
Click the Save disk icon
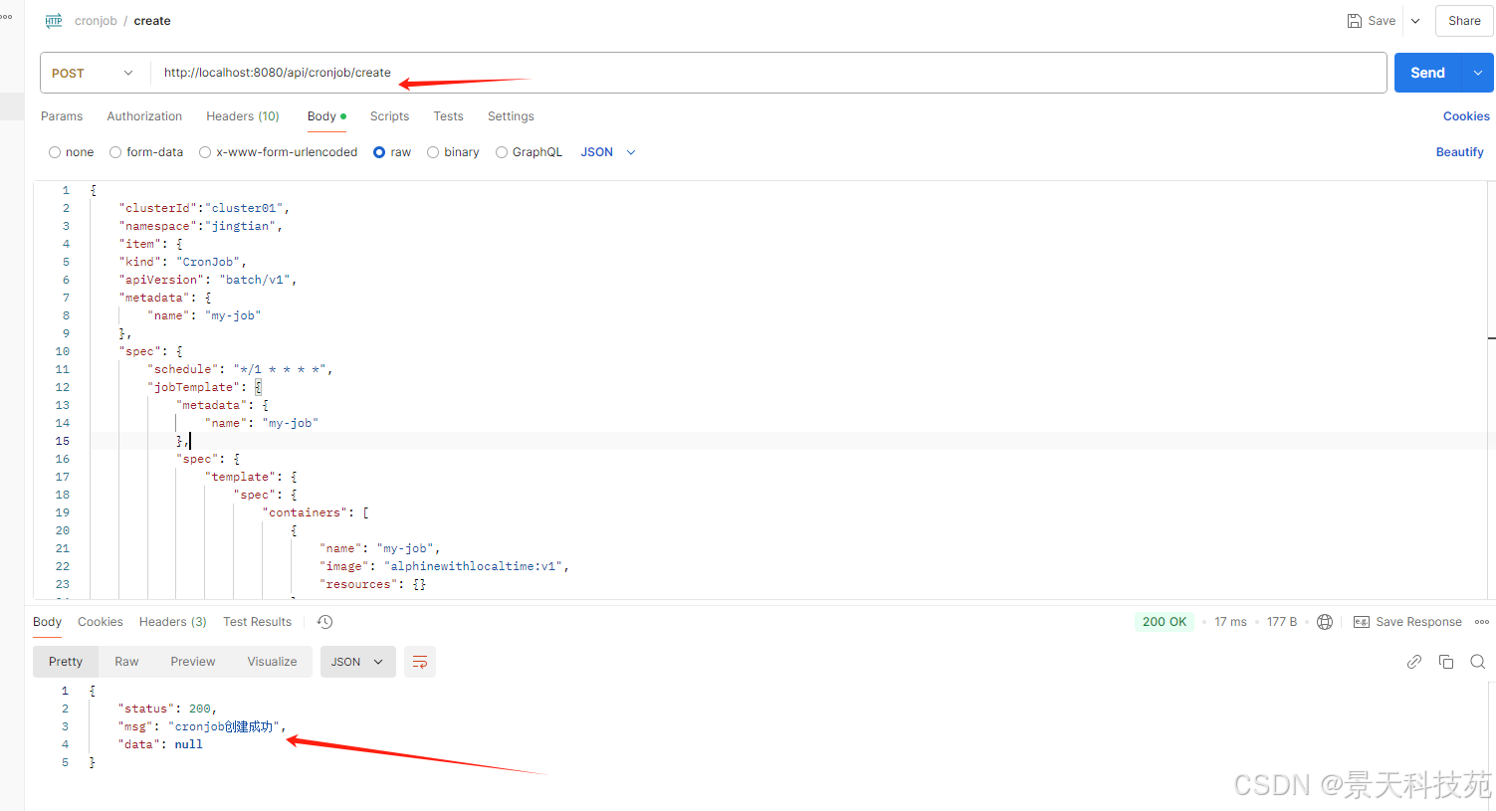coord(1354,21)
